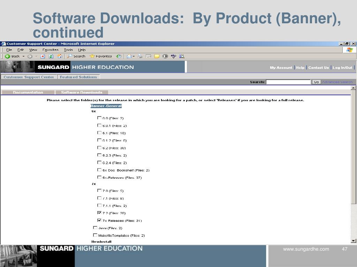This screenshot has height=267, width=357.
Task: Click the abc spell check toolbar icon
Action: 174,56
